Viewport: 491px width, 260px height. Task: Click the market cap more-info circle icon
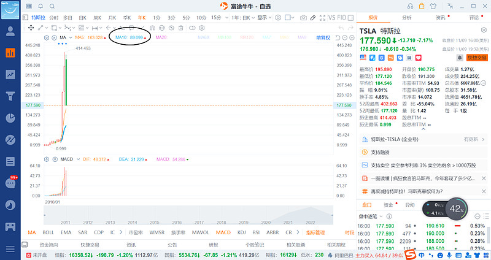pyautogui.click(x=484, y=83)
